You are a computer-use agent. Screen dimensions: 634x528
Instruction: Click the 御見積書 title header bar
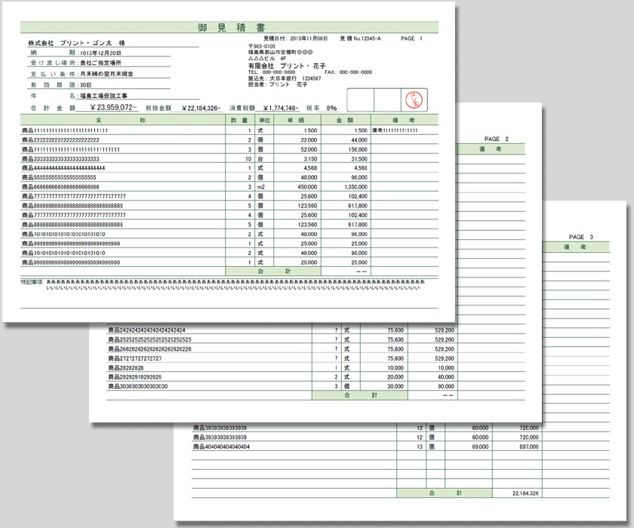[229, 27]
